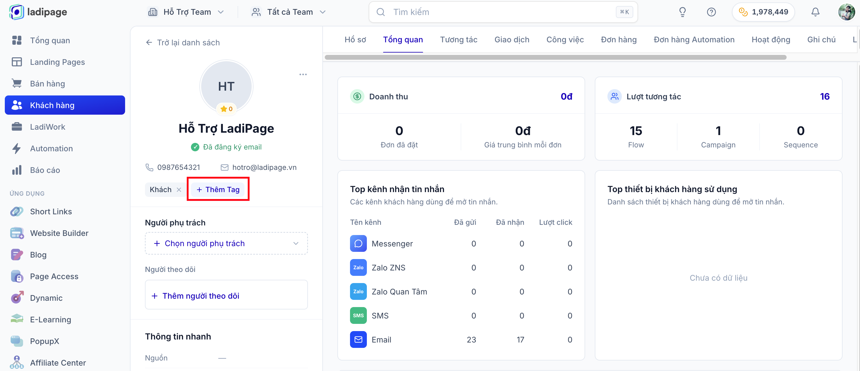
Task: Open the lightbulb tips icon
Action: [682, 12]
